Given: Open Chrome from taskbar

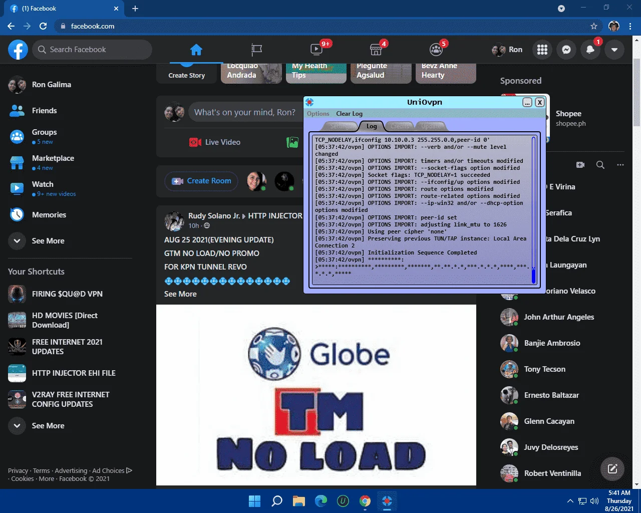Looking at the screenshot, I should coord(365,501).
